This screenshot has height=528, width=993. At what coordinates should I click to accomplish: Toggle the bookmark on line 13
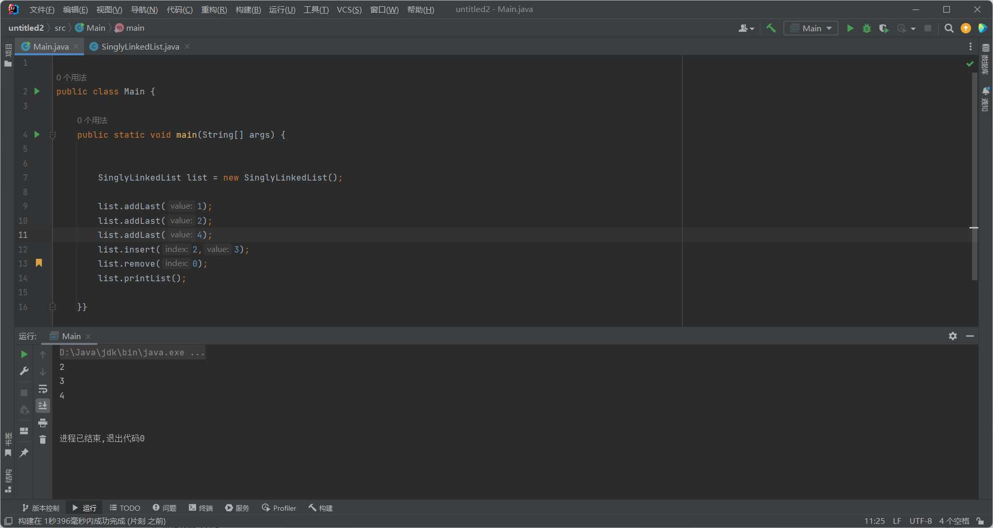[39, 263]
